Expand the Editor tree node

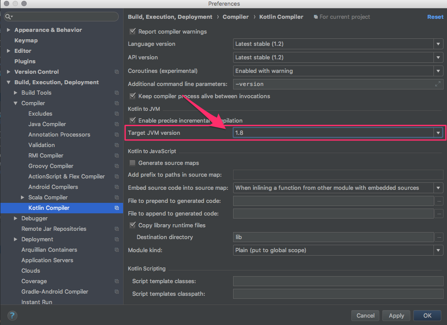tap(9, 51)
